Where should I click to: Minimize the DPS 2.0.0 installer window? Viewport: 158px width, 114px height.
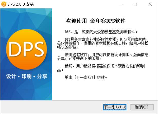120,4
